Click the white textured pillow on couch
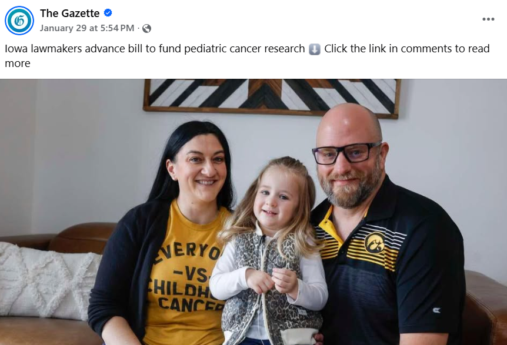 [47, 280]
